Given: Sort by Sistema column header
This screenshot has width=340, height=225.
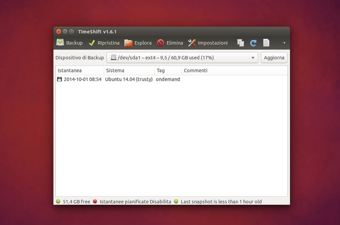Looking at the screenshot, I should (129, 70).
